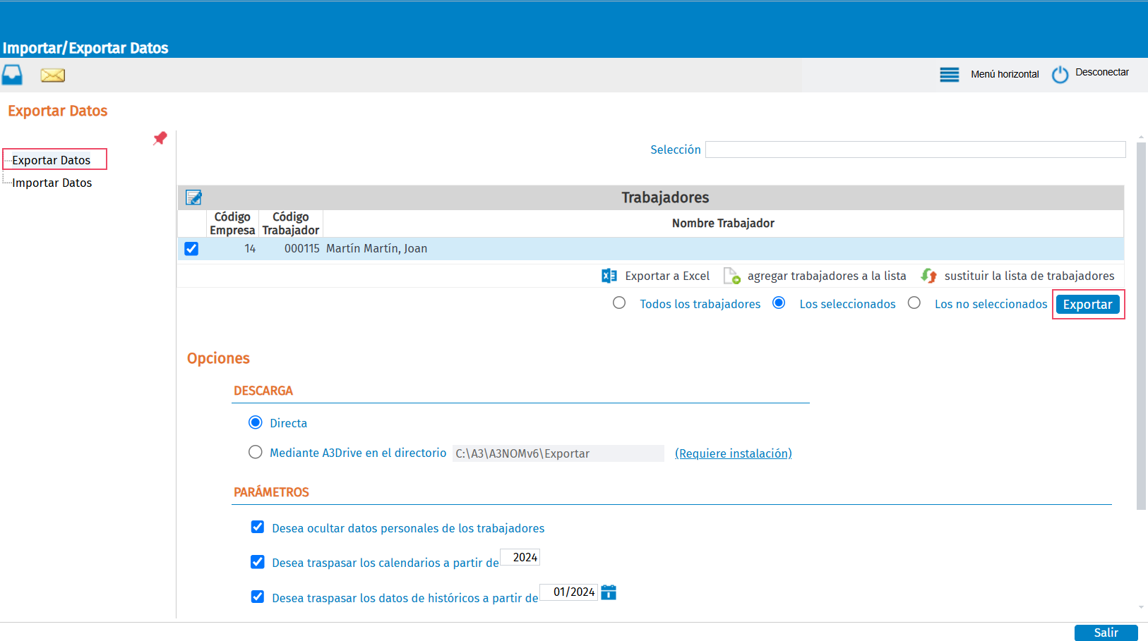
Task: Choose Mediante A3Drive download option
Action: (x=255, y=452)
